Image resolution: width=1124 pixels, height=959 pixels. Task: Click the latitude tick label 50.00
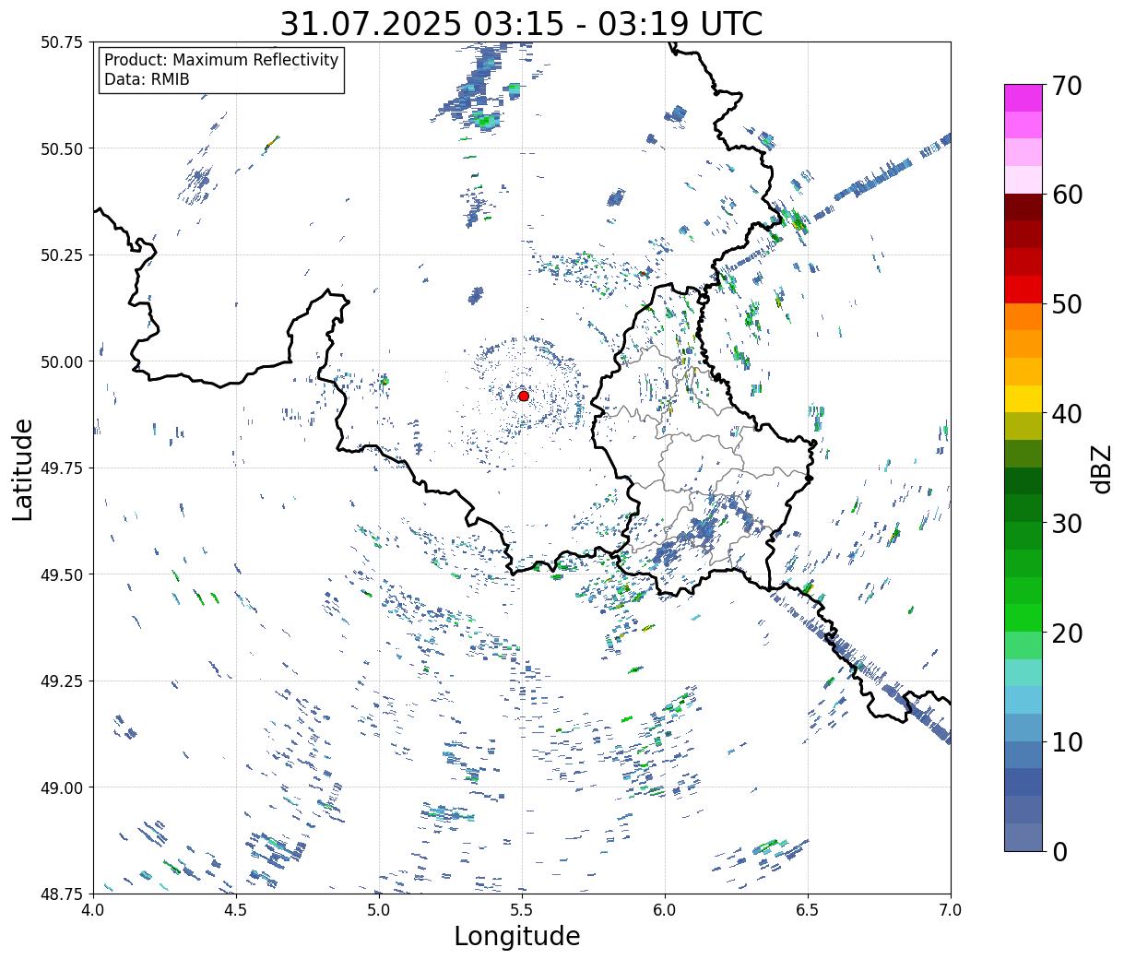click(x=62, y=361)
